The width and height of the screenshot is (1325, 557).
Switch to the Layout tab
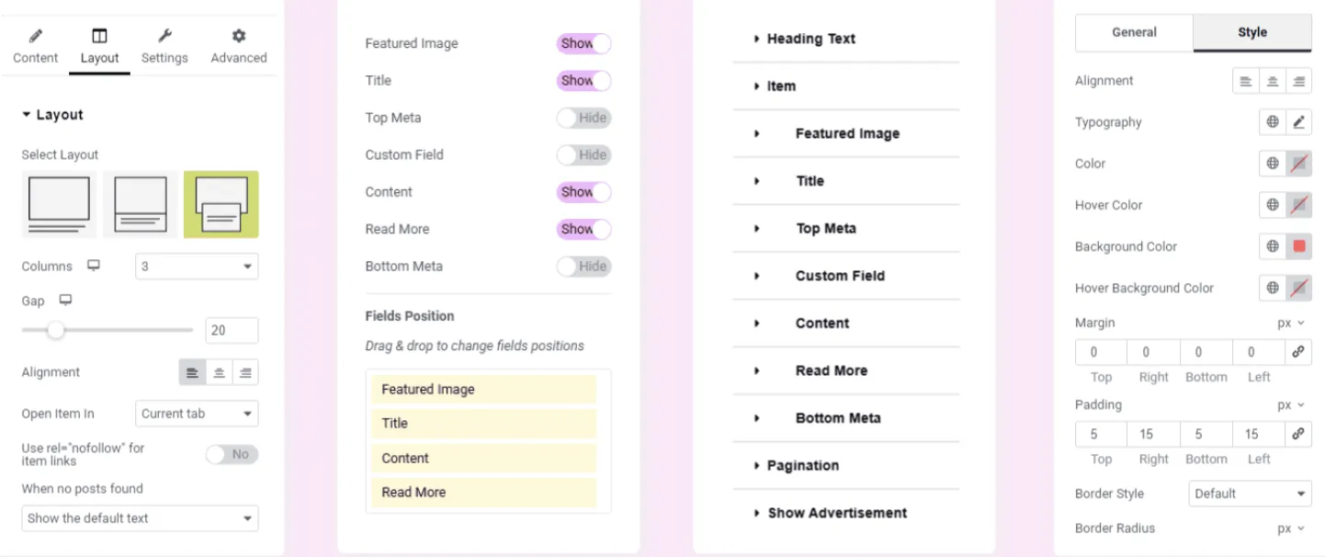click(99, 46)
